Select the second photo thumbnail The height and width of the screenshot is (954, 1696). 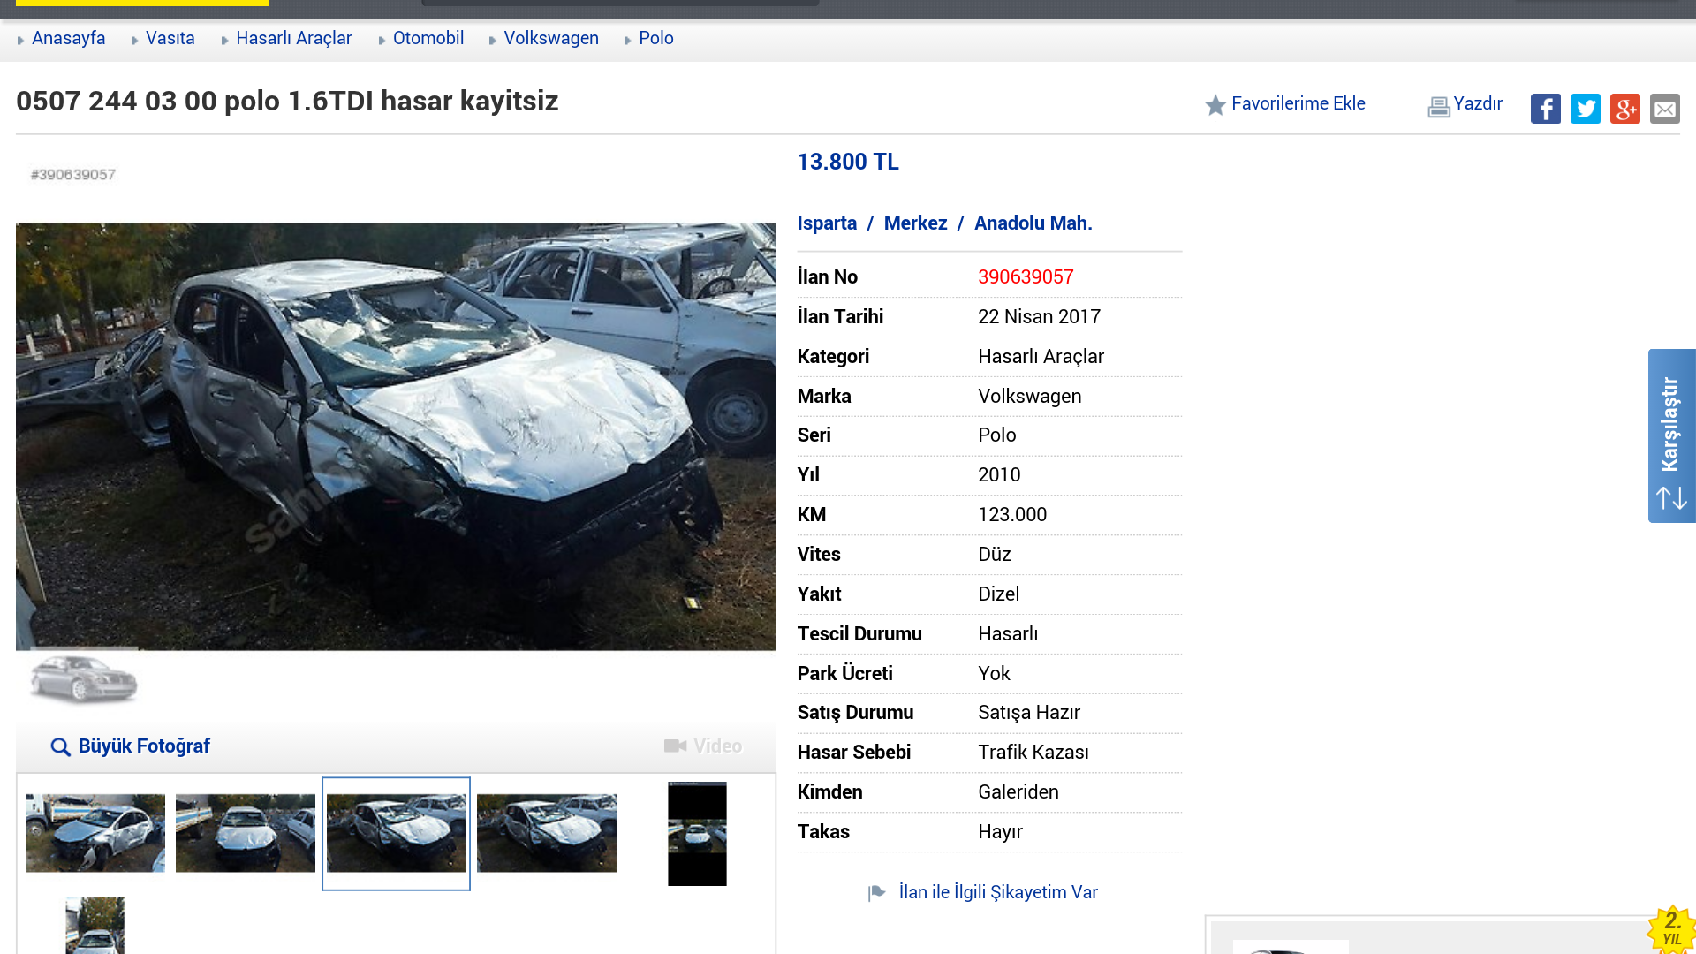click(x=246, y=833)
